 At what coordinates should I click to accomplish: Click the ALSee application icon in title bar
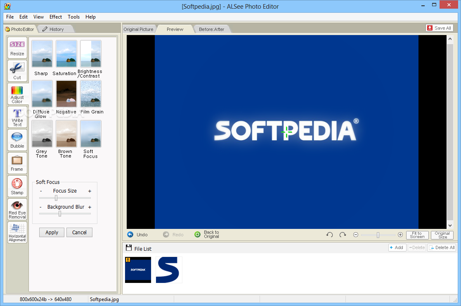pos(8,6)
